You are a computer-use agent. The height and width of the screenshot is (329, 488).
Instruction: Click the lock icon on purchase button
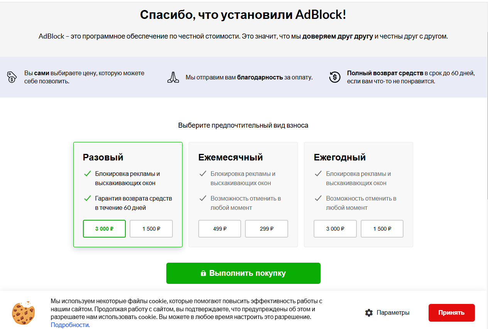coord(203,273)
